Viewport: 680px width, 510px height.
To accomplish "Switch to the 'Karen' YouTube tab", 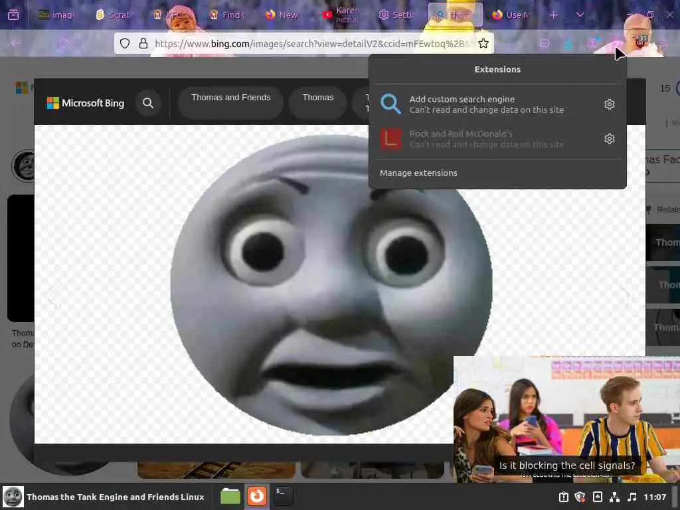I will coord(341,15).
